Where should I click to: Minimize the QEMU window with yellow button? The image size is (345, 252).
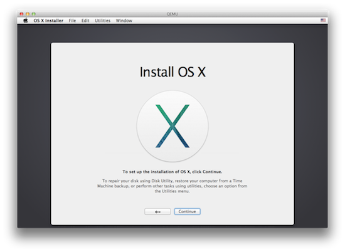tap(28, 14)
